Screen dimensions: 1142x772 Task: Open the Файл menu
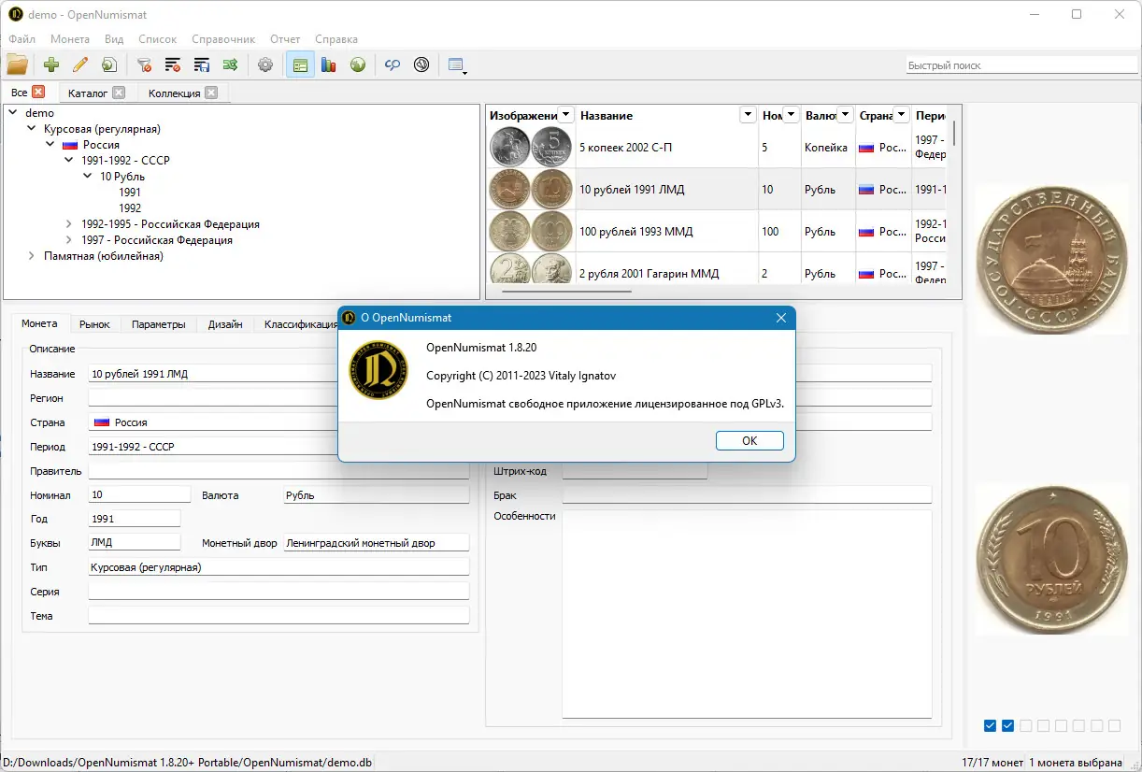pos(22,39)
